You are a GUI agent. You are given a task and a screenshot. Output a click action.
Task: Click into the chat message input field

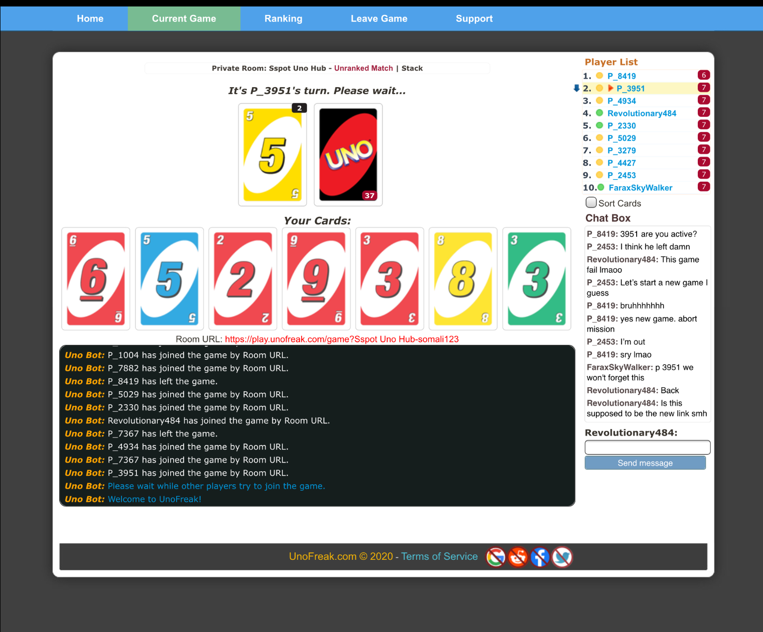[647, 447]
